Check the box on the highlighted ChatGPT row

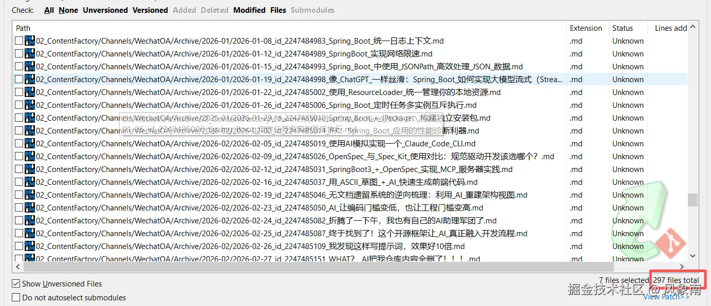[x=19, y=80]
